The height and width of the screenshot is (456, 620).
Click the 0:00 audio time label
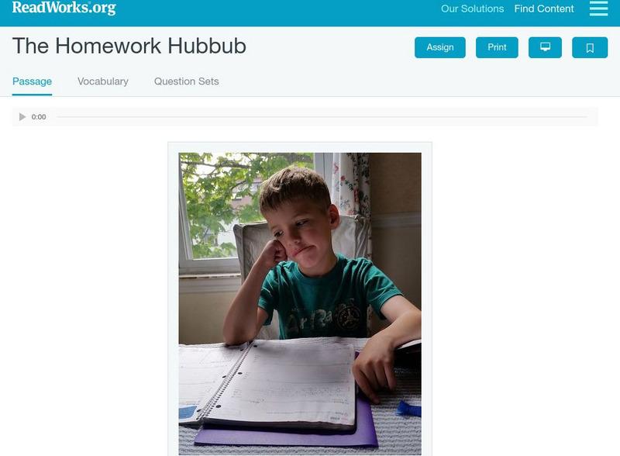[x=39, y=117]
